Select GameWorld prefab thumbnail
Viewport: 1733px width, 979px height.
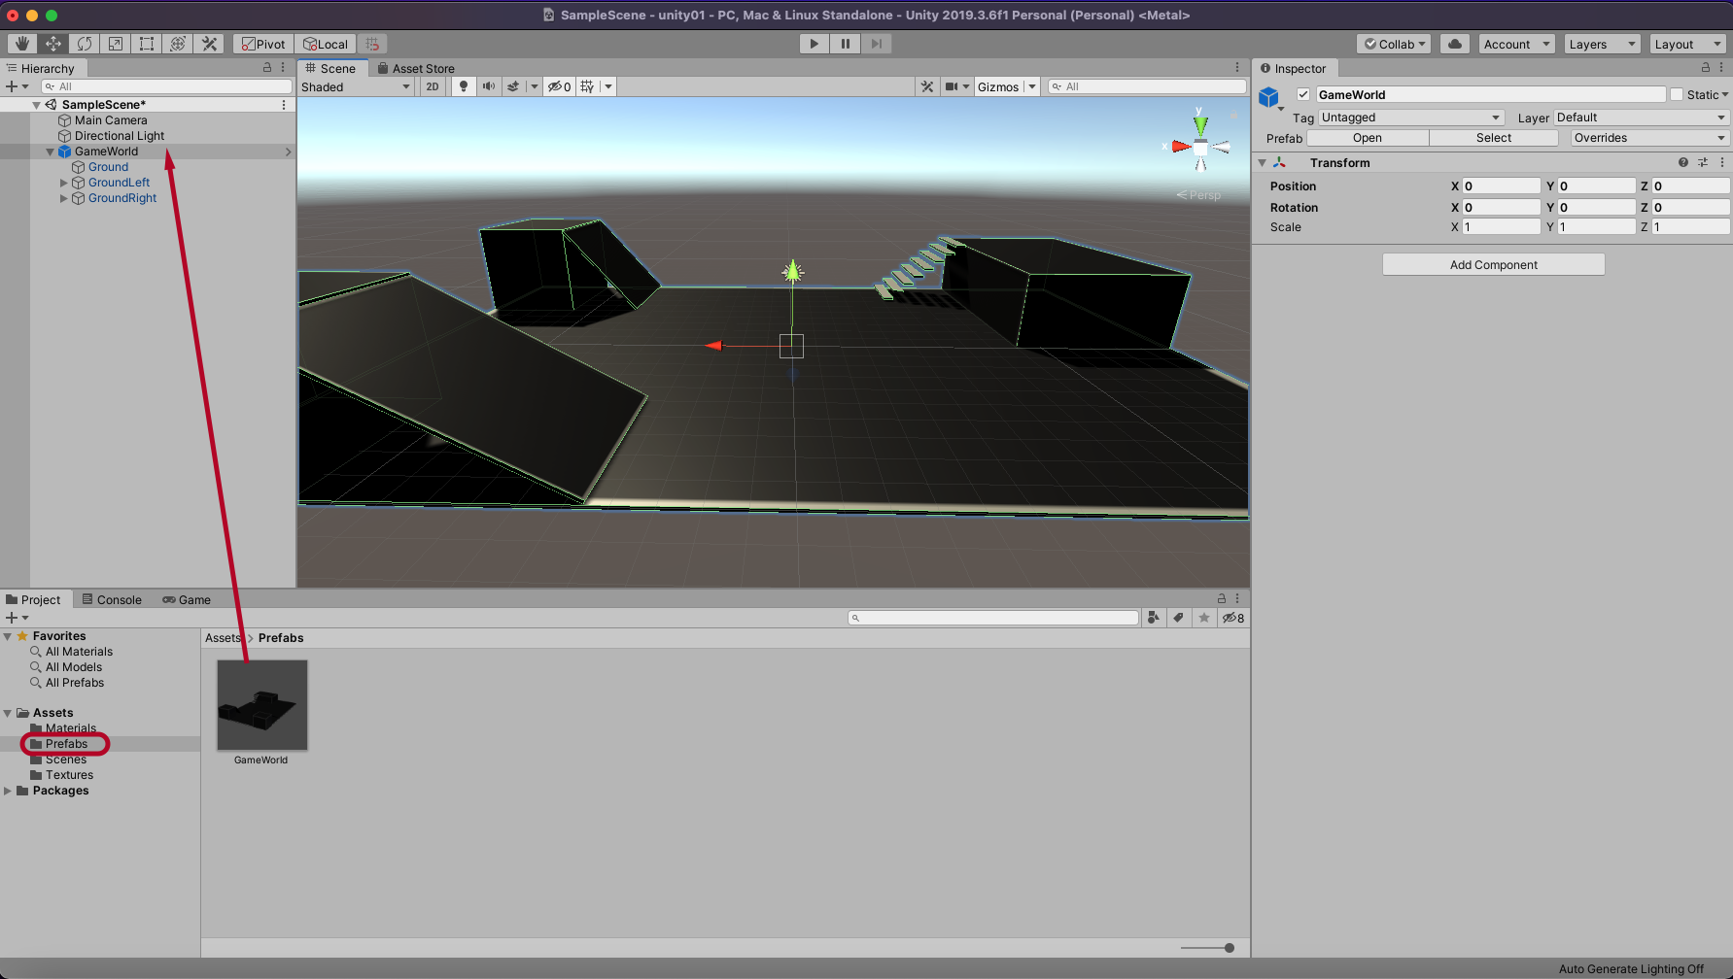pos(261,705)
